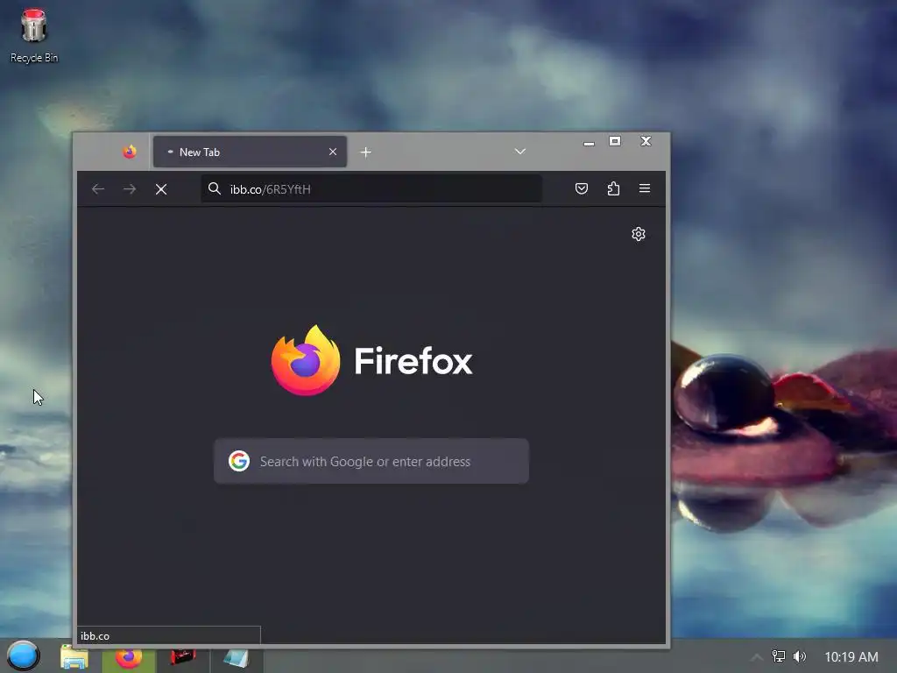Open the Recycle Bin desktop icon

point(34,35)
